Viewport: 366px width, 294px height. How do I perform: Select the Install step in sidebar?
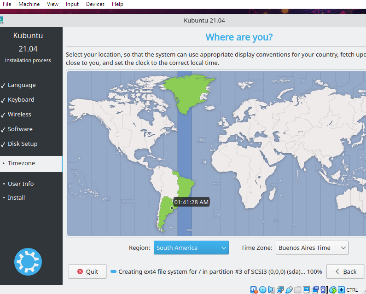click(x=16, y=198)
